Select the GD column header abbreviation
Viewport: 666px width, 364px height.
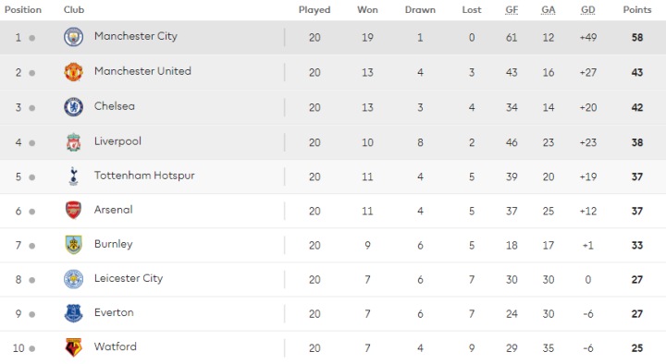coord(588,10)
